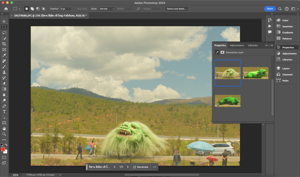
Task: Select the Move tool
Action: (x=4, y=22)
